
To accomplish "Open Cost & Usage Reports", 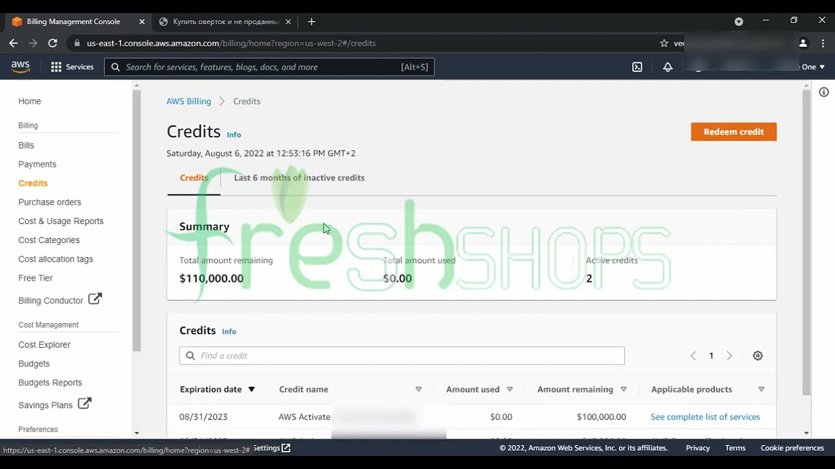I will click(61, 221).
